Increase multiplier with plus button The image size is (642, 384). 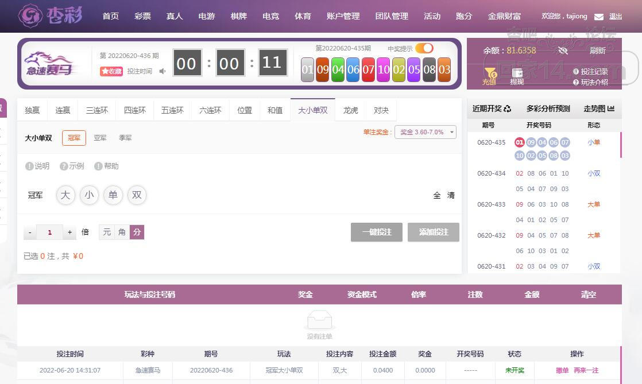[x=69, y=232]
